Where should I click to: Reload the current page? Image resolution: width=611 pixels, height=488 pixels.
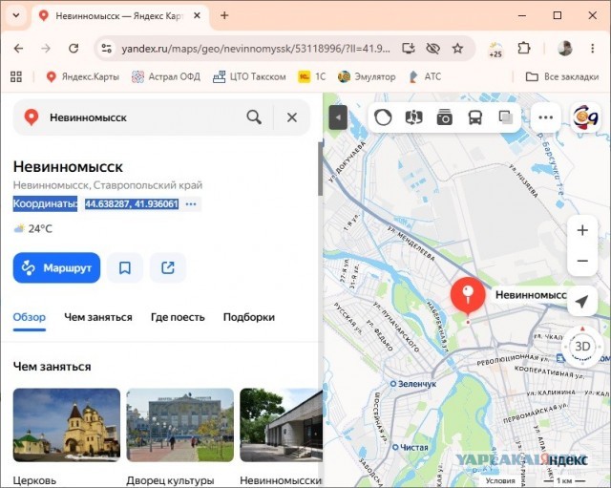74,49
